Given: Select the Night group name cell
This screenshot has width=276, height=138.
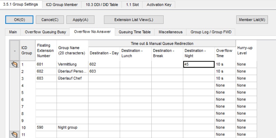Looking at the screenshot, I should (72, 127).
